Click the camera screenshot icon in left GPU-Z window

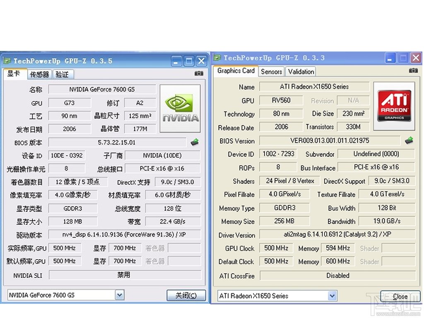tap(199, 73)
